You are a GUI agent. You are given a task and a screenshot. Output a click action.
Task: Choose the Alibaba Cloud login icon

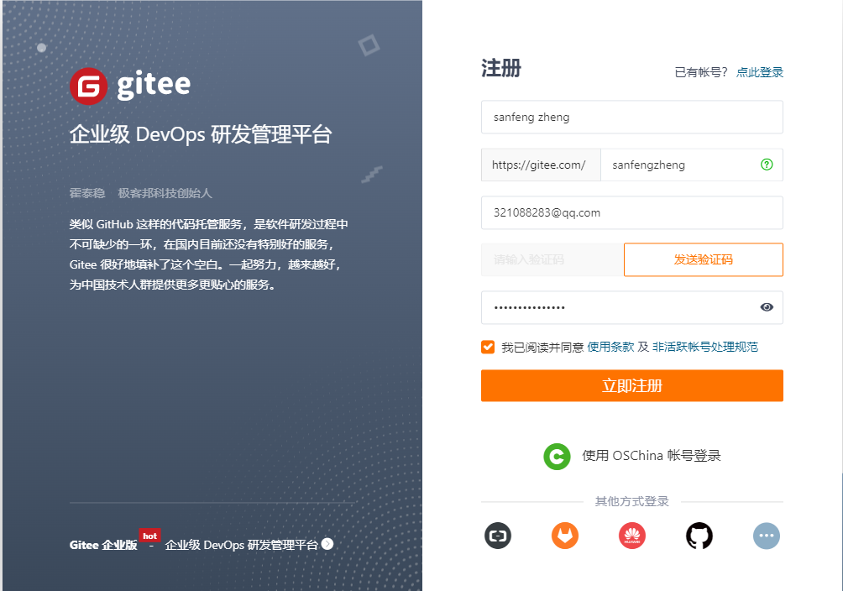498,536
